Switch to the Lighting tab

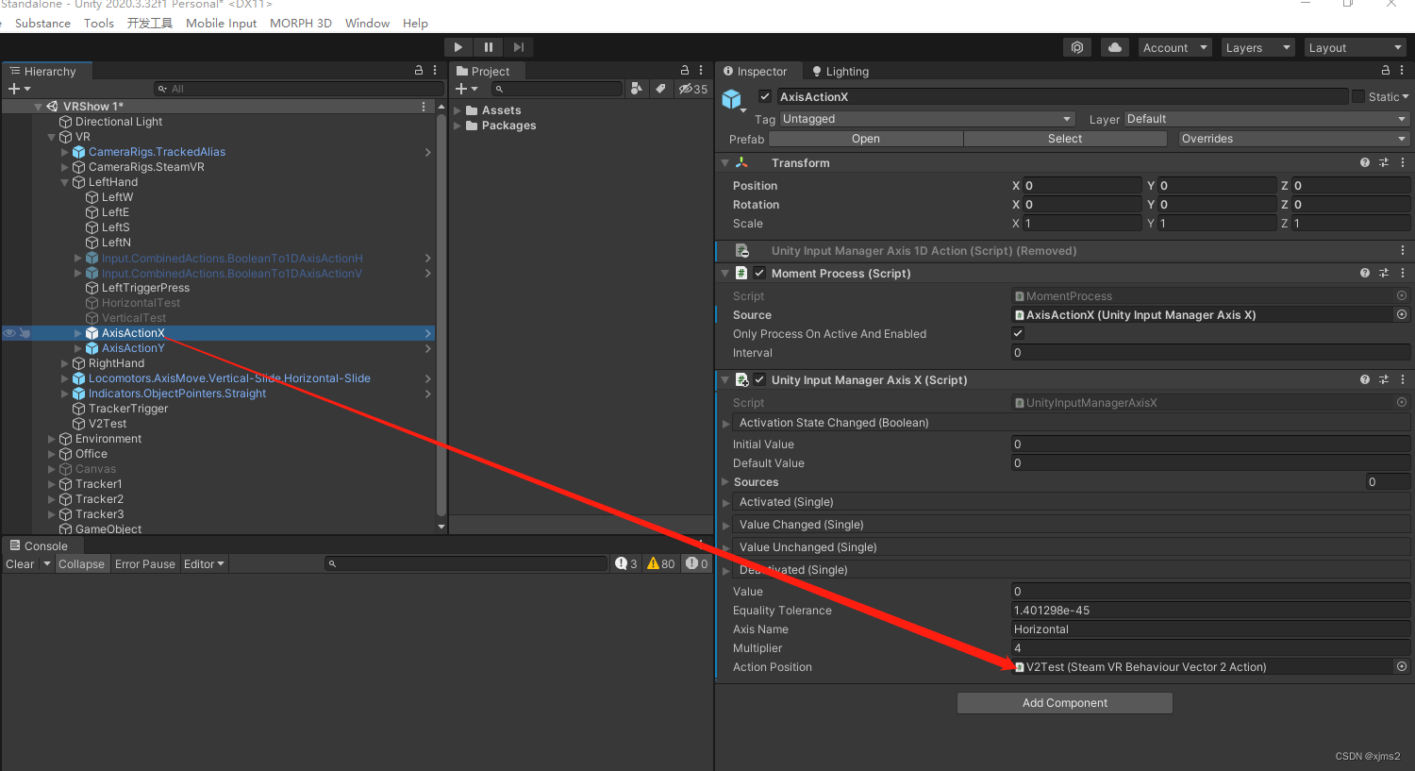pos(840,72)
